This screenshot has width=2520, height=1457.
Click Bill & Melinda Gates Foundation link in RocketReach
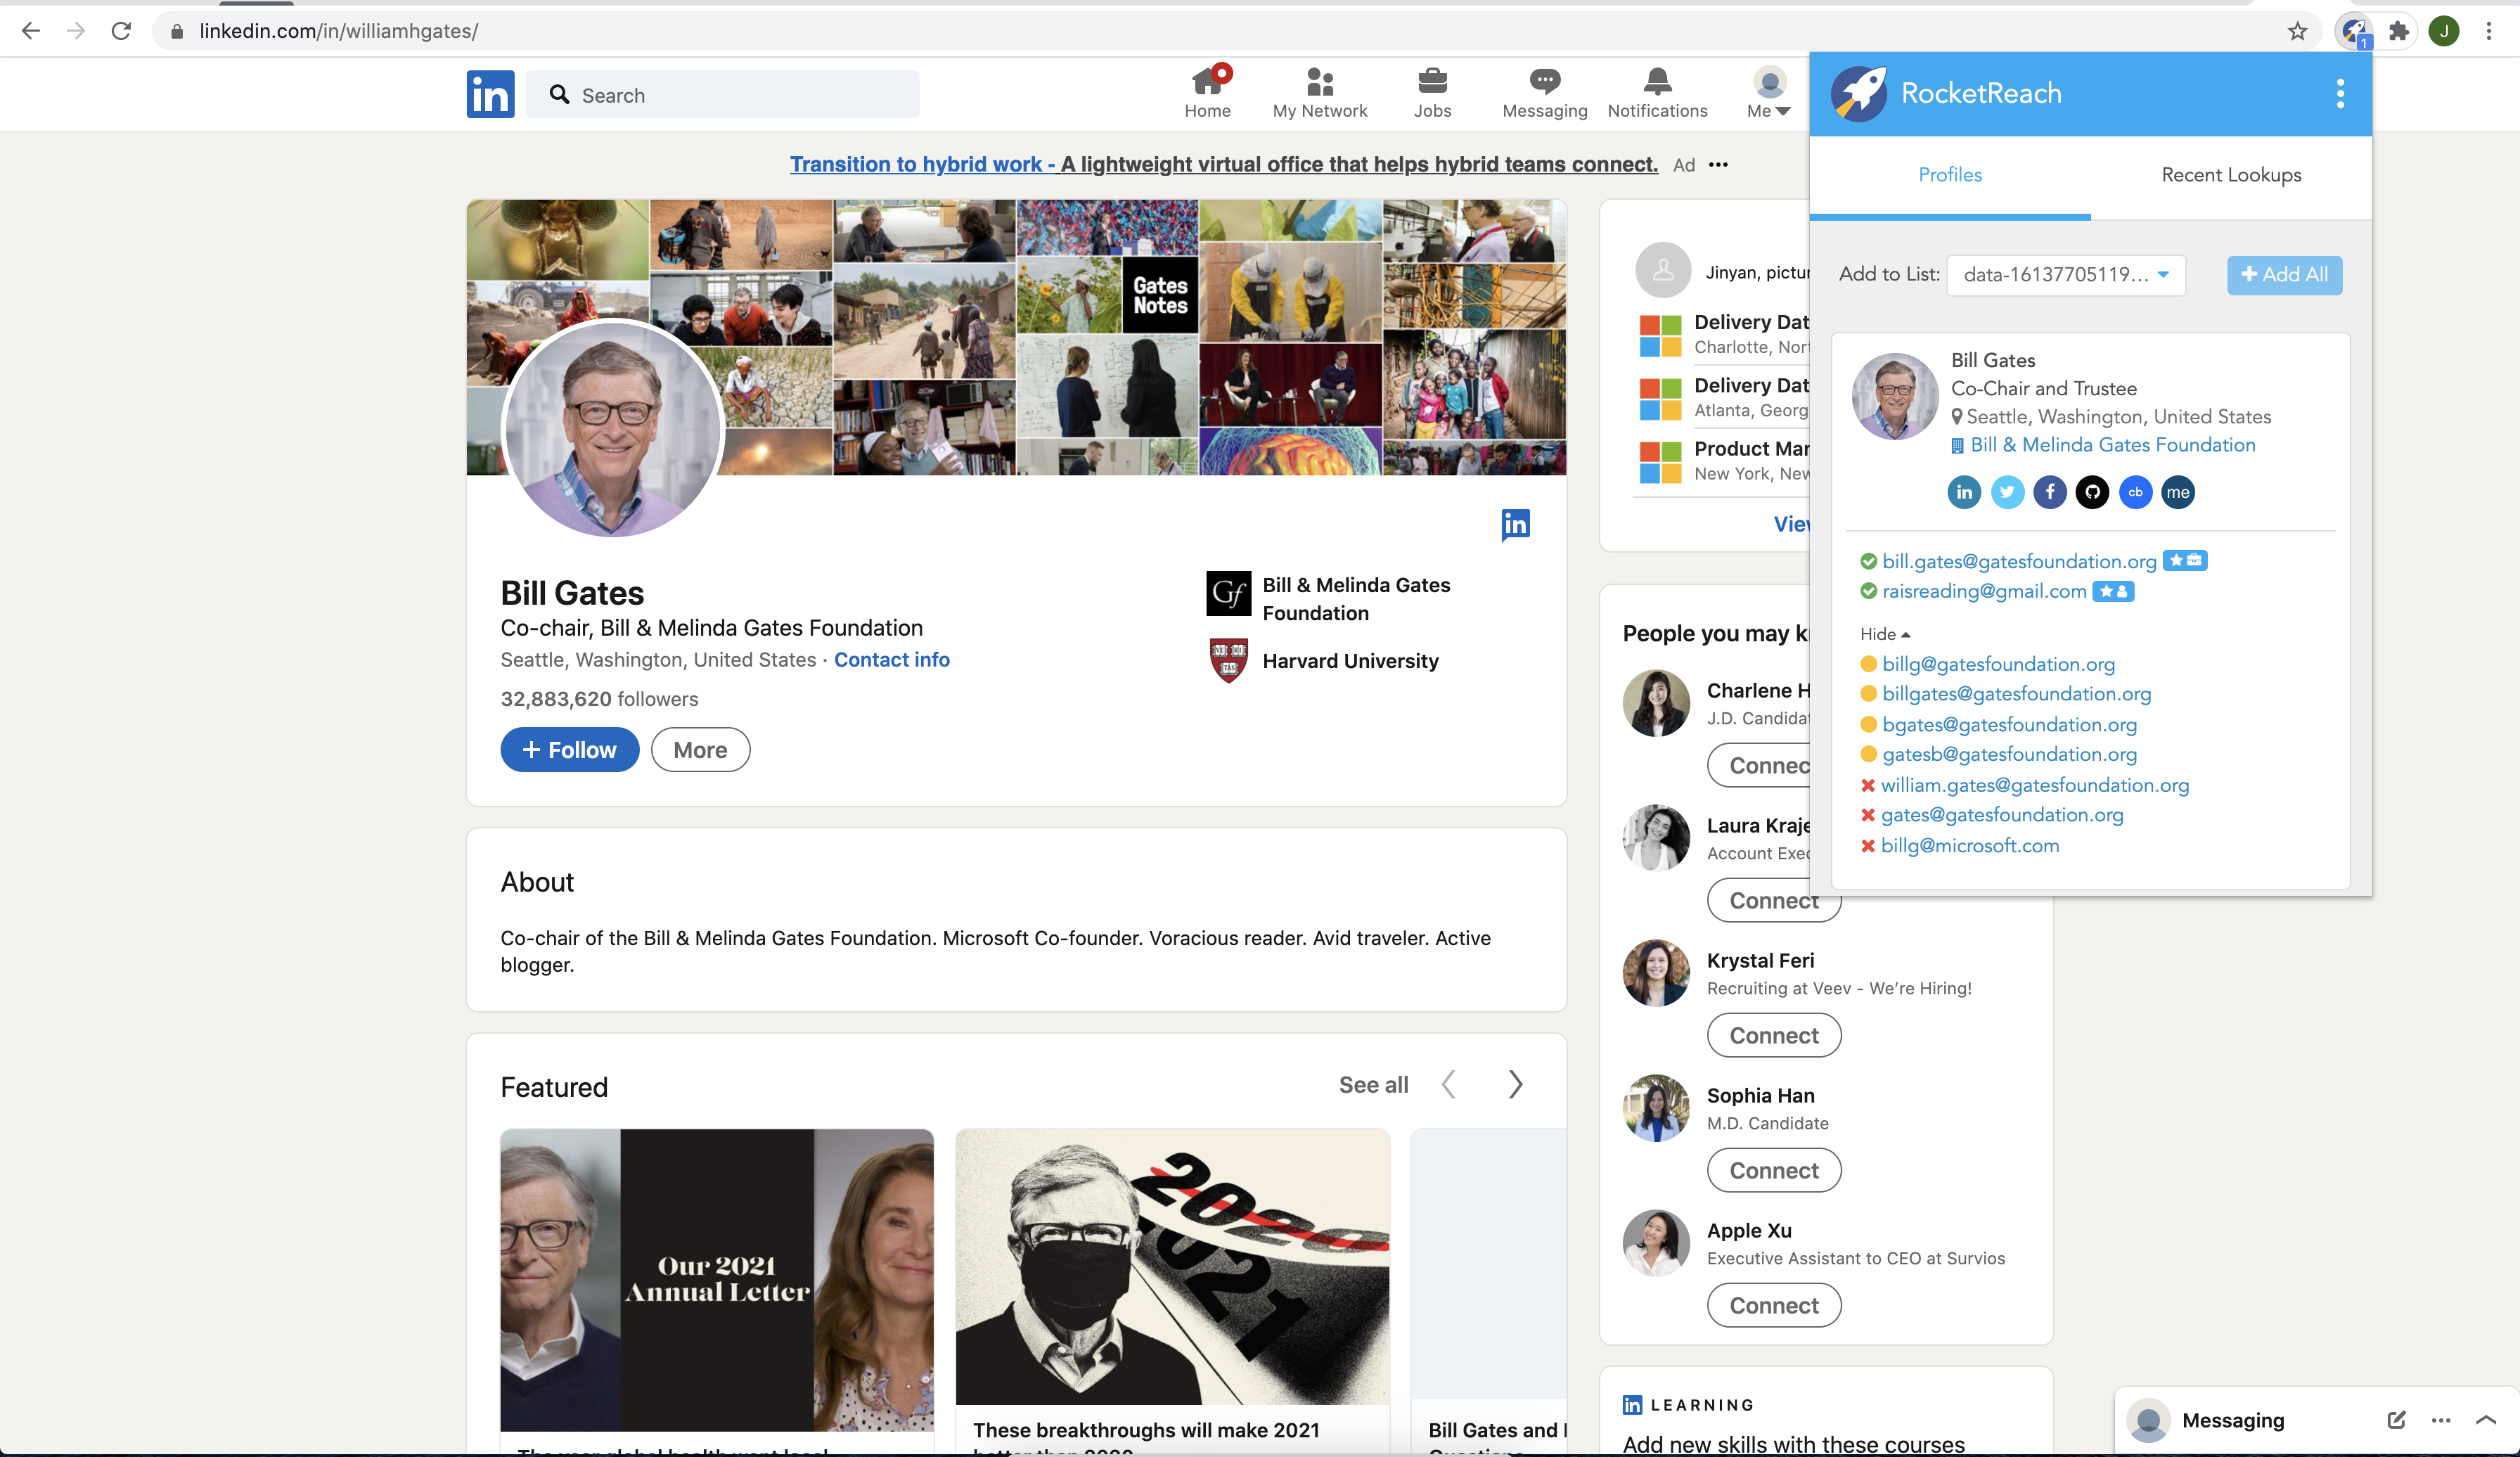point(2112,445)
